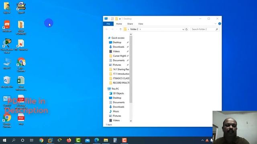Open Cortana from the taskbar
Screen dimensions: 257x144
click(22, 140)
